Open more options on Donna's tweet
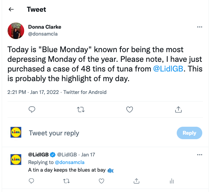Screen dimensions: 214x192 tap(200, 27)
